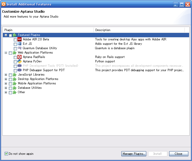Click the Ext JS plugin icon
This screenshot has width=192, height=161.
pyautogui.click(x=19, y=44)
